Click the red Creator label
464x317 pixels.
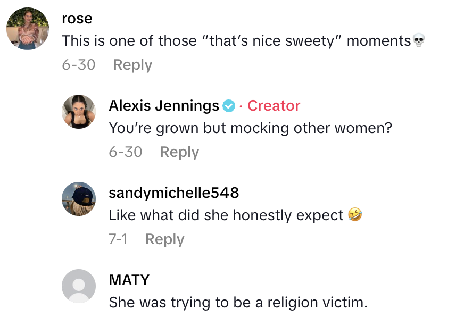pos(274,106)
